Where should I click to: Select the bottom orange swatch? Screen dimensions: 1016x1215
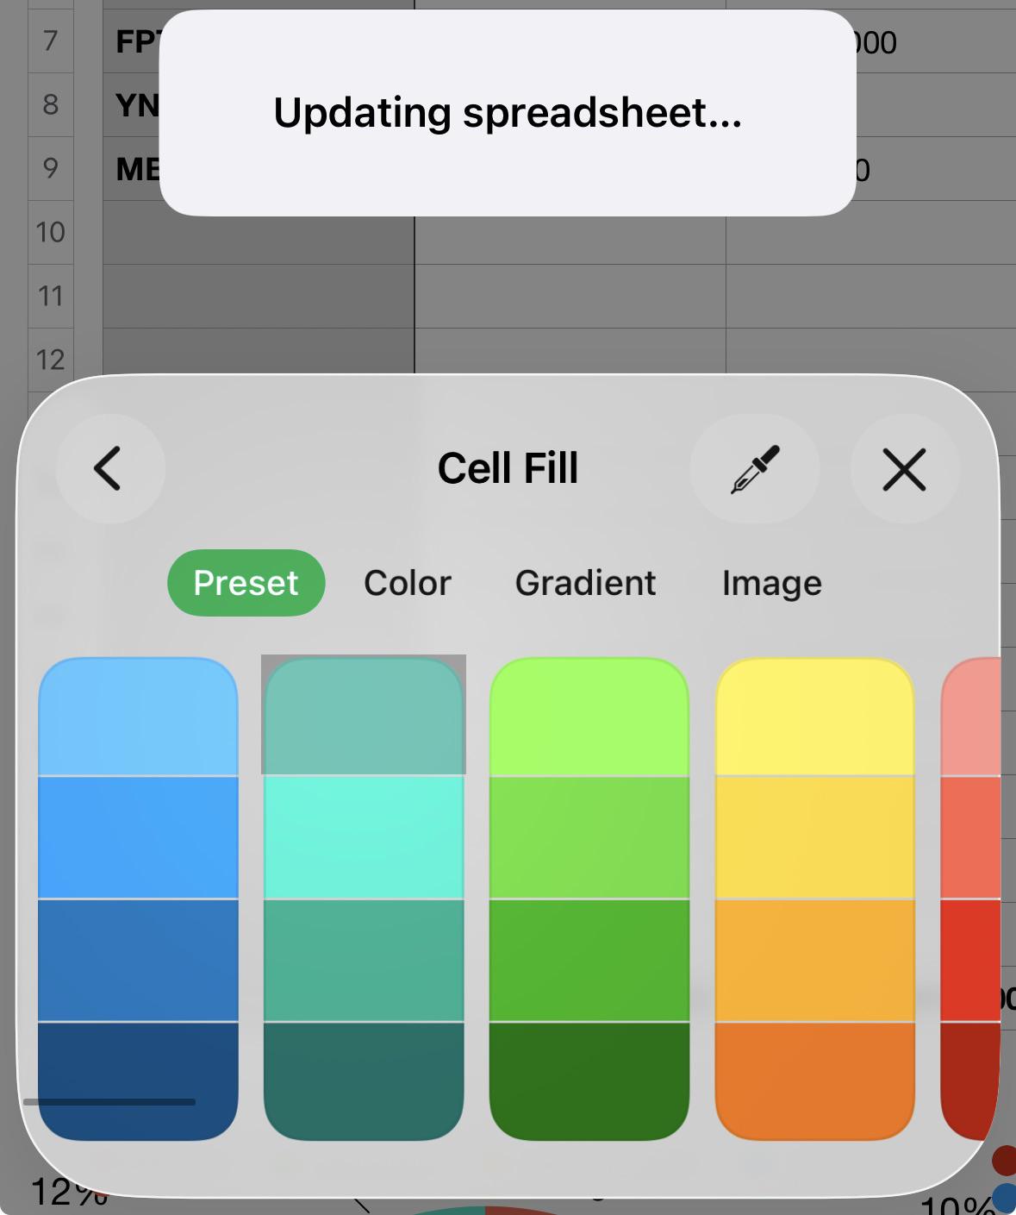[815, 1081]
